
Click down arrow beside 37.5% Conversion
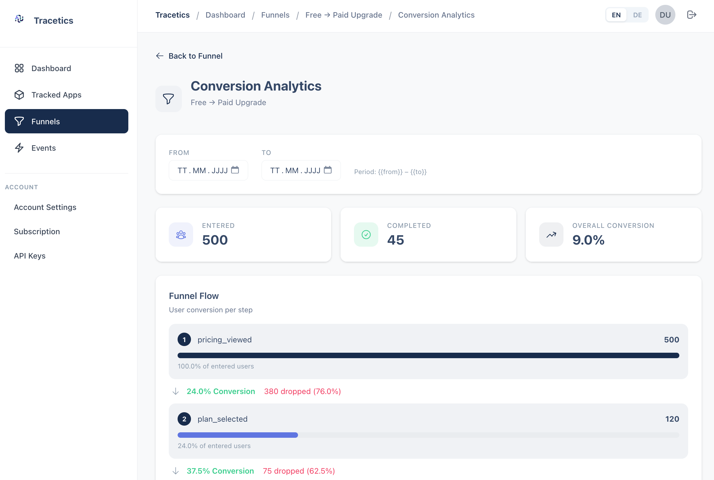point(175,471)
